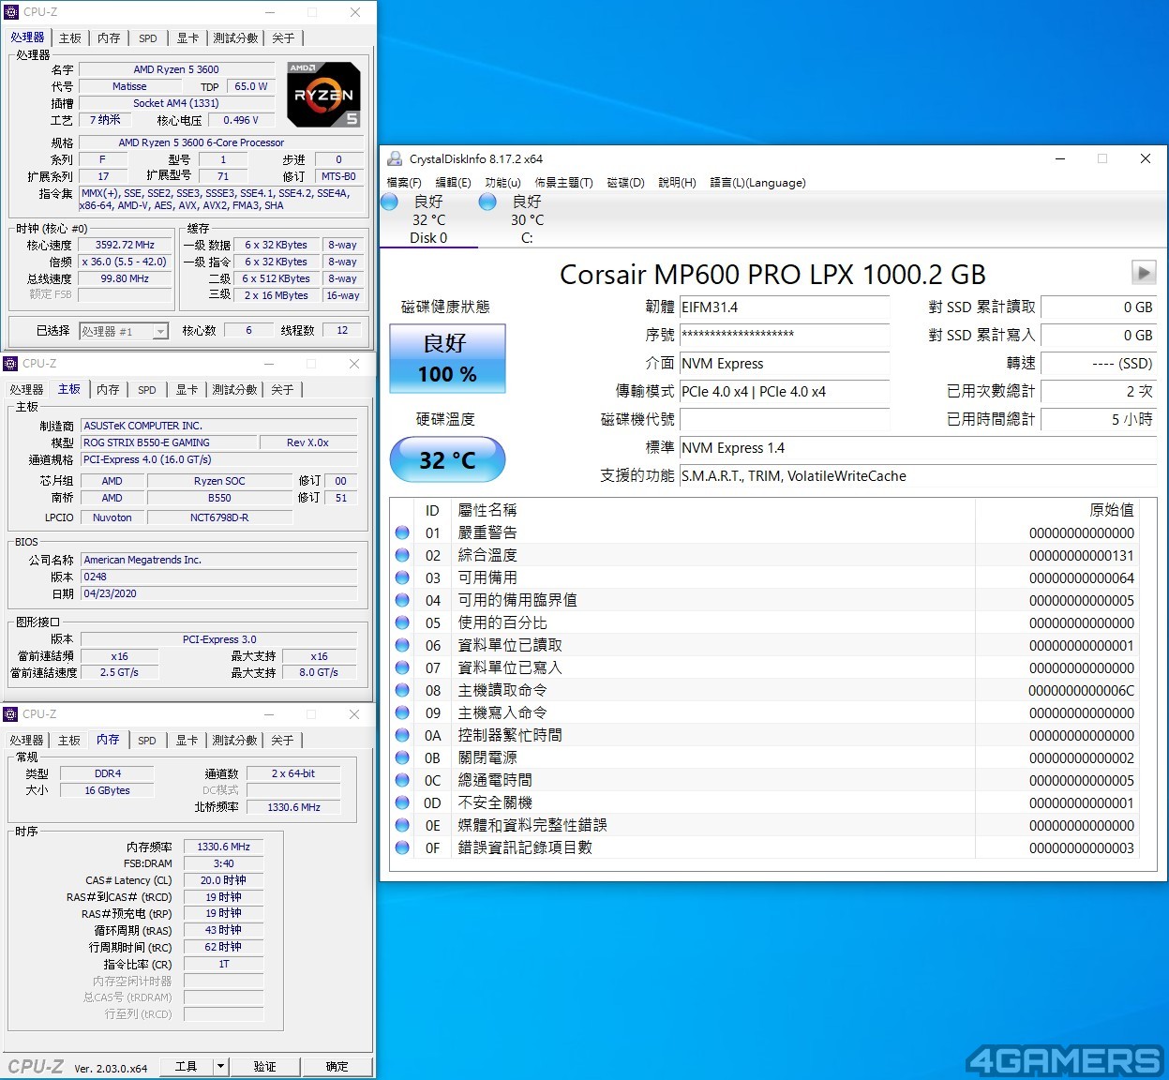Click the 屬性名稱 column header
This screenshot has height=1080, width=1169.
487,510
